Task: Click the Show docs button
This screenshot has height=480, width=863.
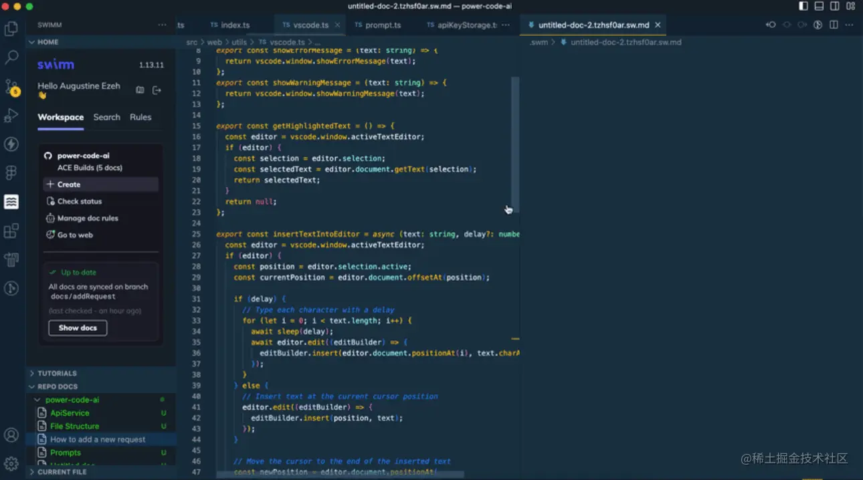Action: [x=78, y=328]
